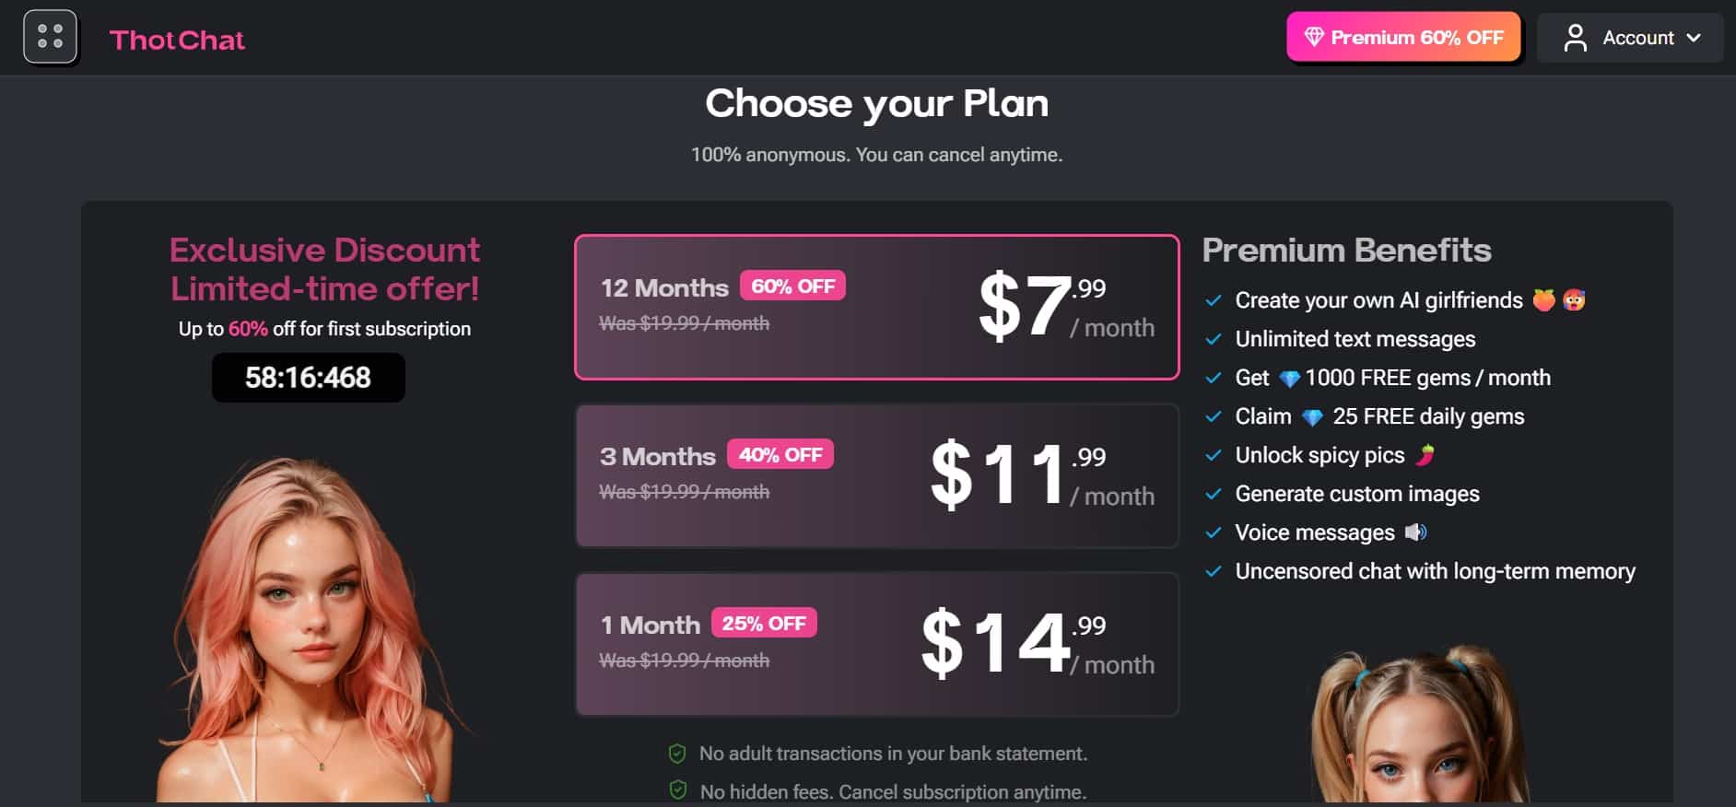Image resolution: width=1736 pixels, height=807 pixels.
Task: Select the 12 Months plan card
Action: click(876, 307)
